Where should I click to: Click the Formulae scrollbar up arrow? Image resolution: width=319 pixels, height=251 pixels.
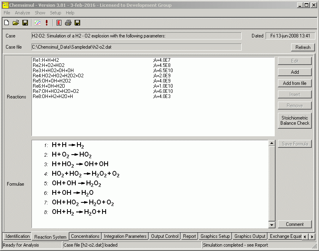(x=272, y=143)
